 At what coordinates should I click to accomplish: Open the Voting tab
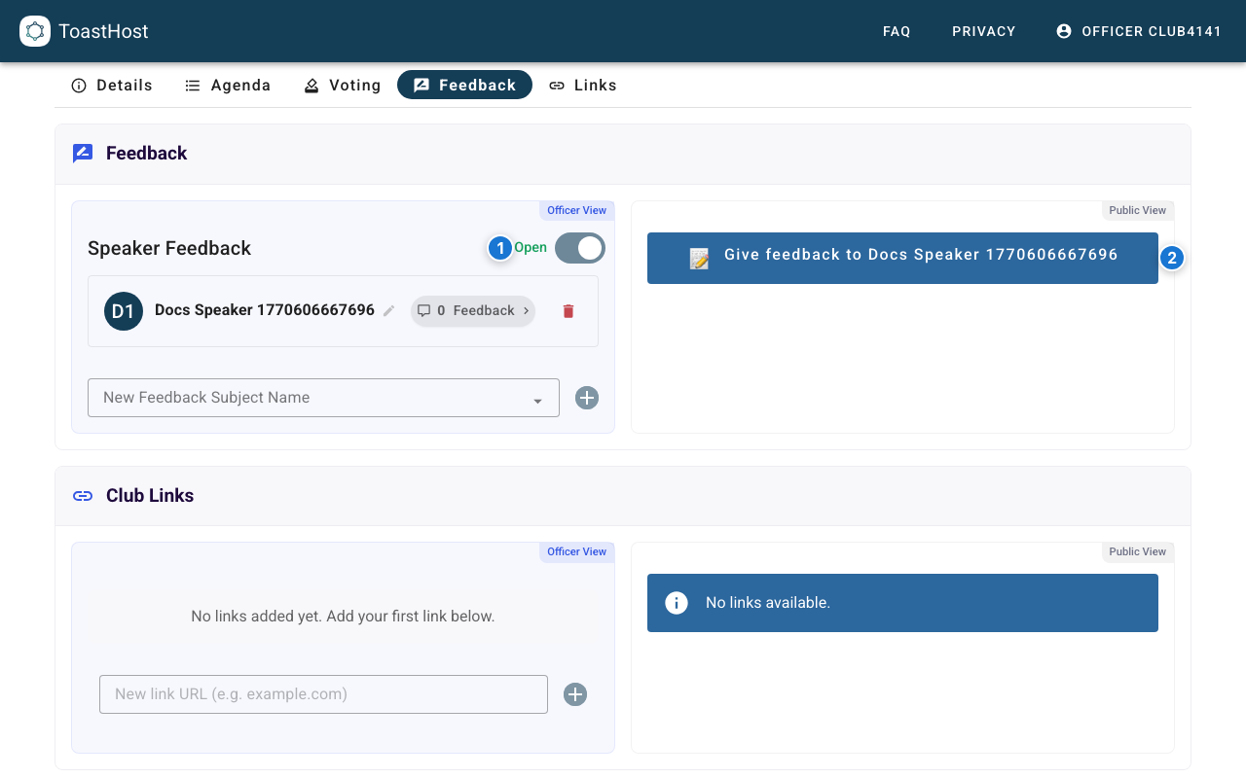tap(342, 86)
